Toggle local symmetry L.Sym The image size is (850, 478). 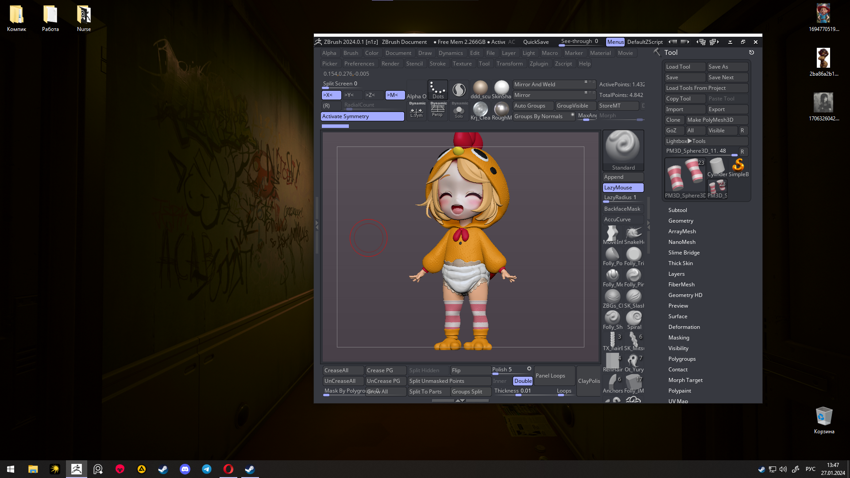coord(417,110)
